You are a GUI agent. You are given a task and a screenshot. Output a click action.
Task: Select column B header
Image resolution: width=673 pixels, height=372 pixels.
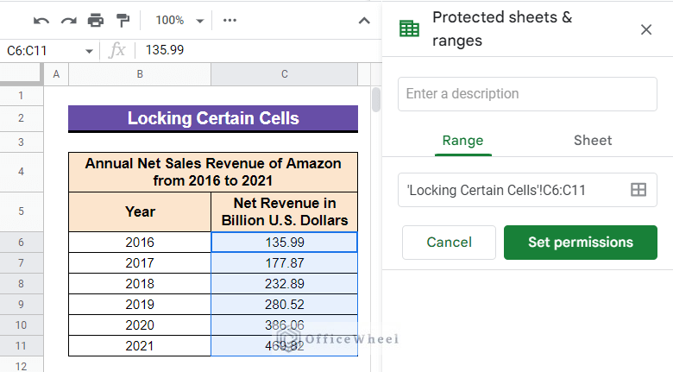tap(140, 74)
